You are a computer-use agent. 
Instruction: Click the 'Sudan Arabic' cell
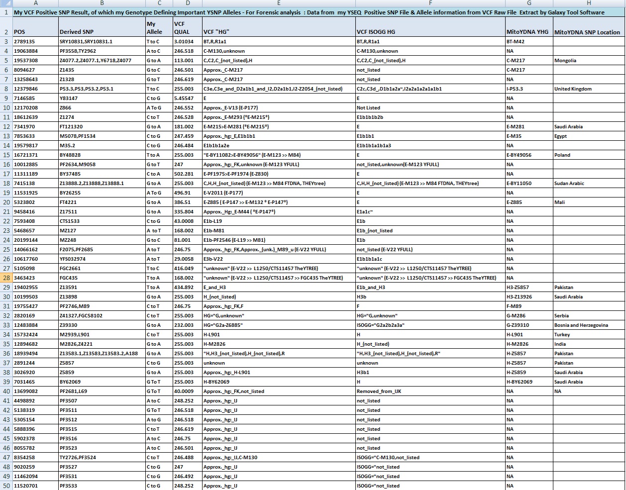coord(589,183)
